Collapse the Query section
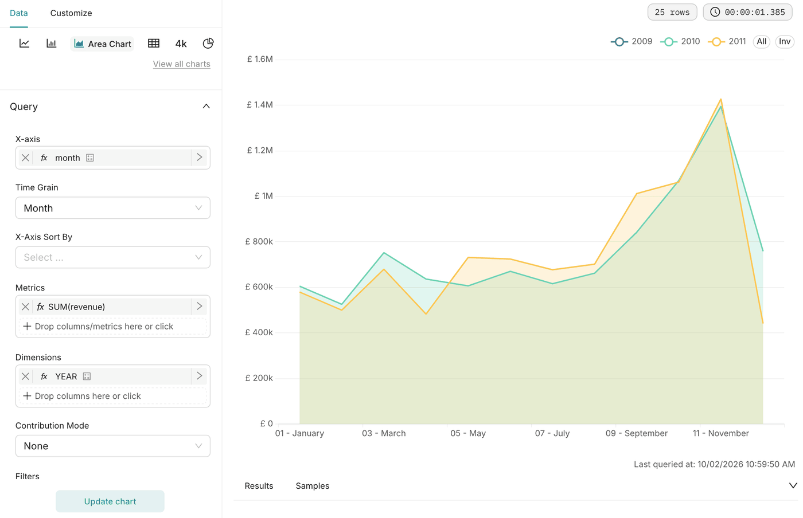Screen dimensions: 803x518 (206, 107)
